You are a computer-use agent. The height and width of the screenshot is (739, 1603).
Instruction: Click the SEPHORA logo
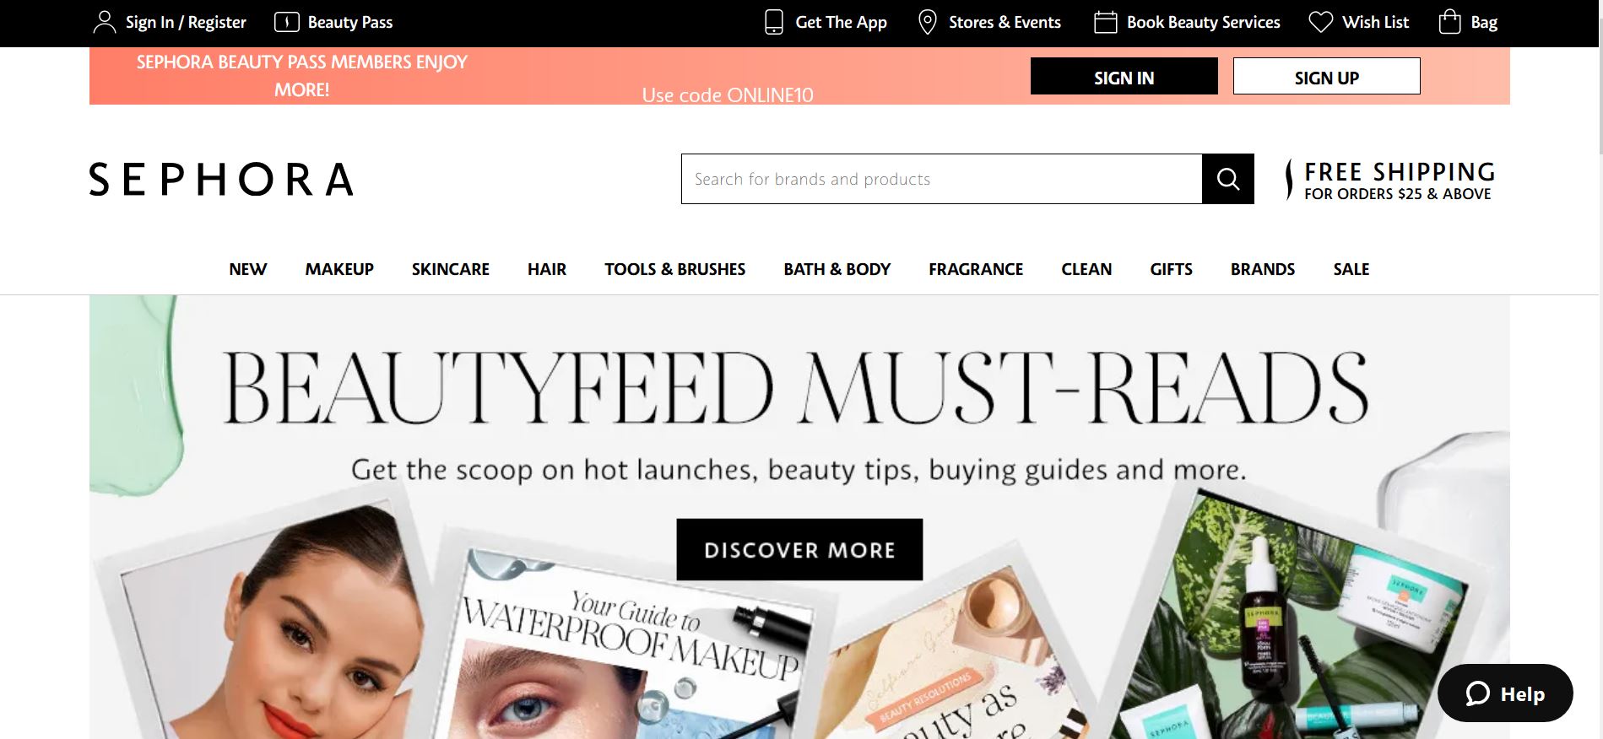point(221,180)
